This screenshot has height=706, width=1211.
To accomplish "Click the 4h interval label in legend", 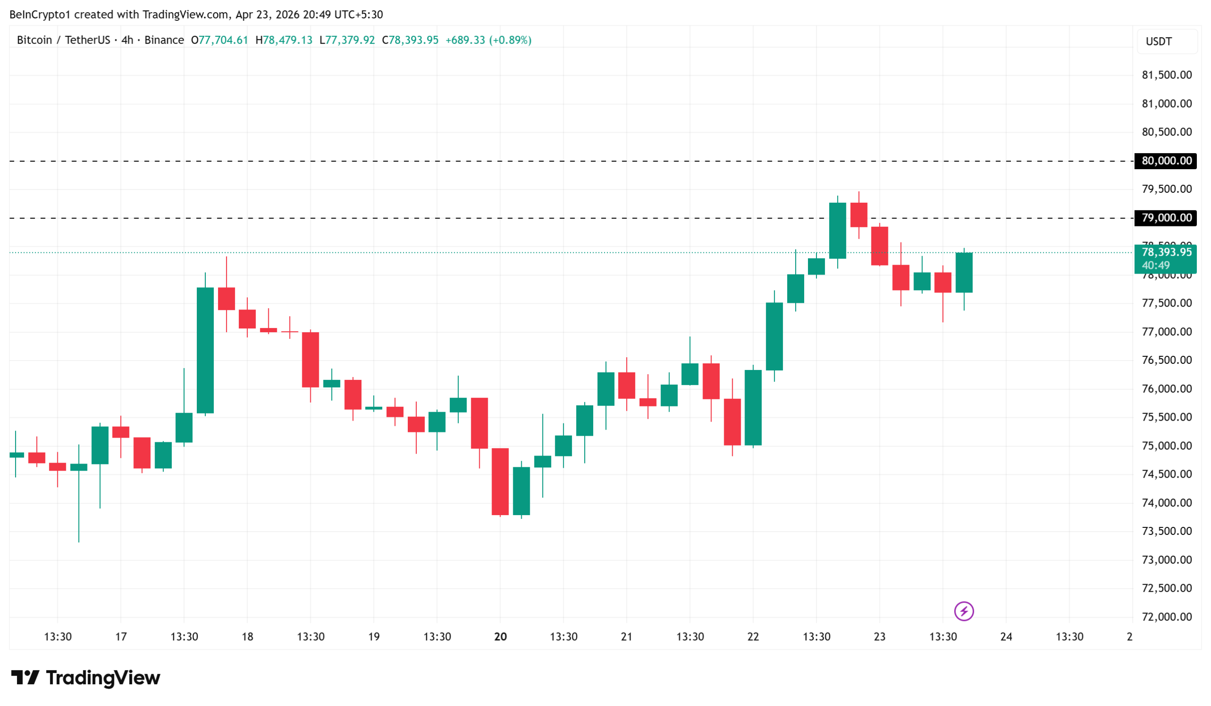I will pyautogui.click(x=127, y=40).
